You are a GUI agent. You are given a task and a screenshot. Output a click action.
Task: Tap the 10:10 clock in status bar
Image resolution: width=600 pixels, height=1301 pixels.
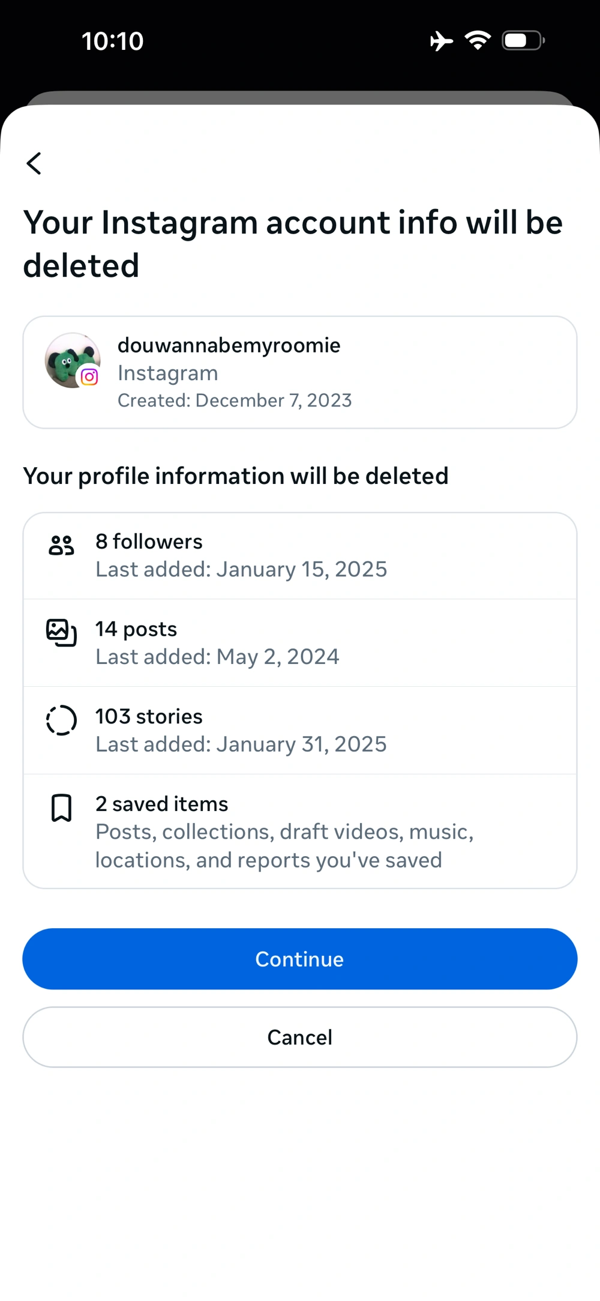coord(113,41)
